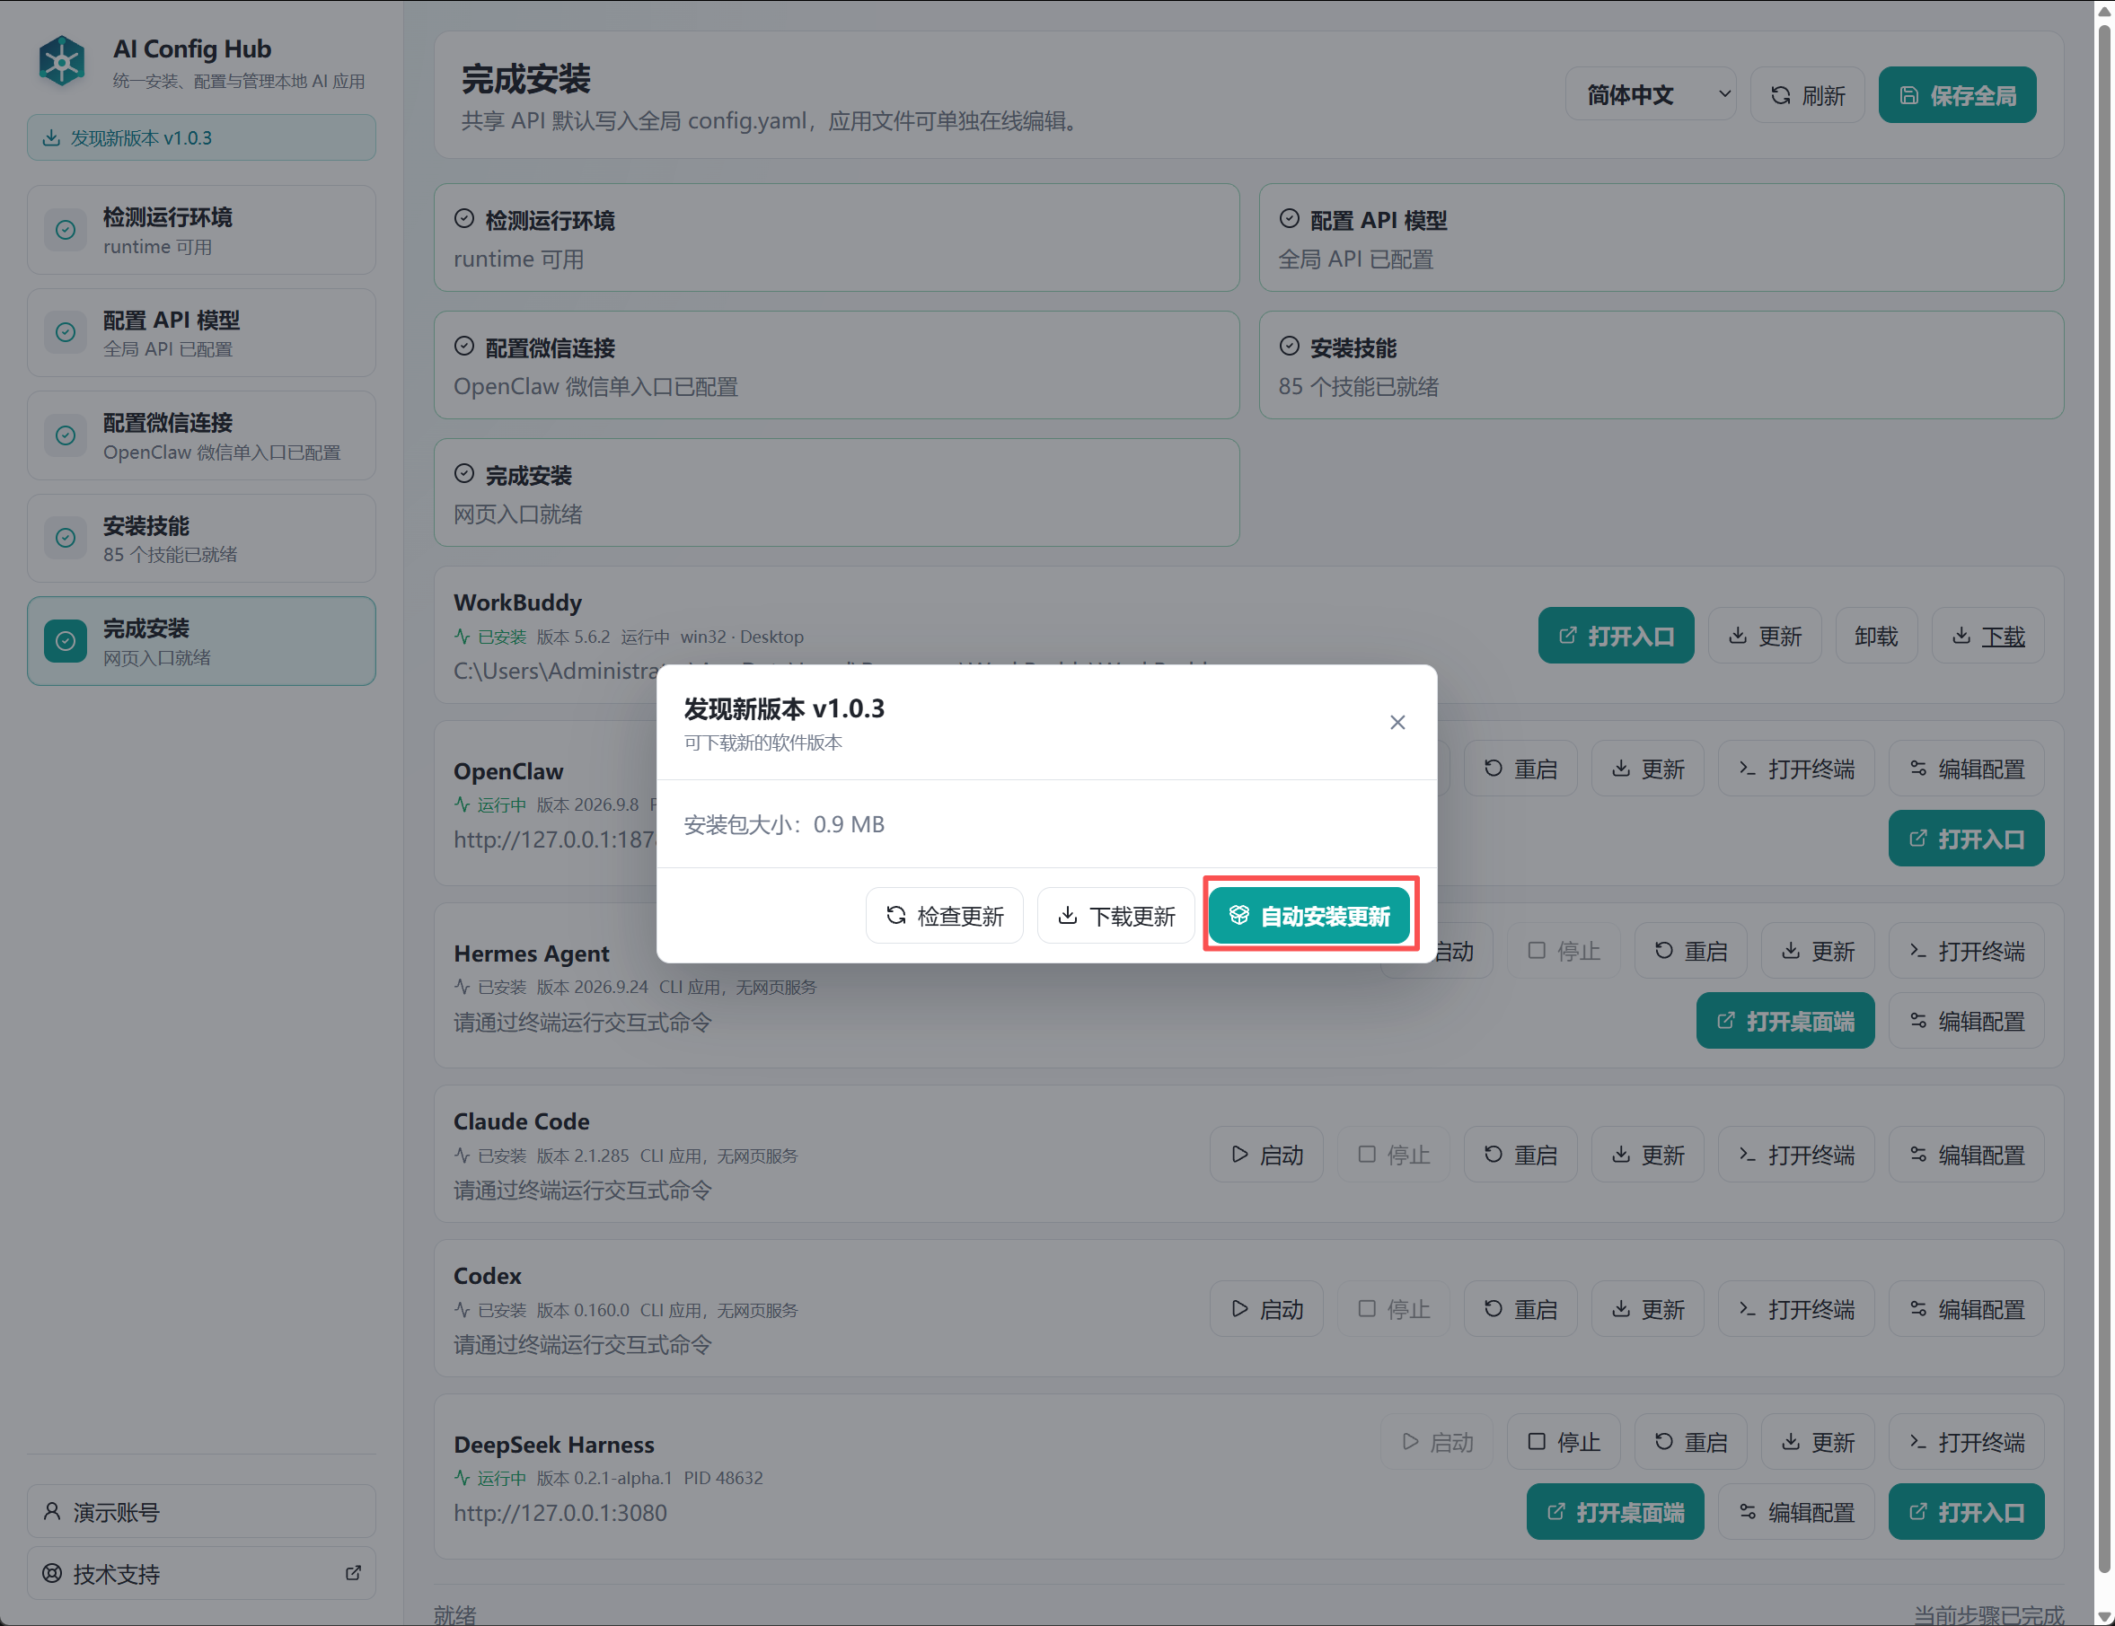Click the auto install update button
The width and height of the screenshot is (2115, 1626).
pyautogui.click(x=1309, y=915)
